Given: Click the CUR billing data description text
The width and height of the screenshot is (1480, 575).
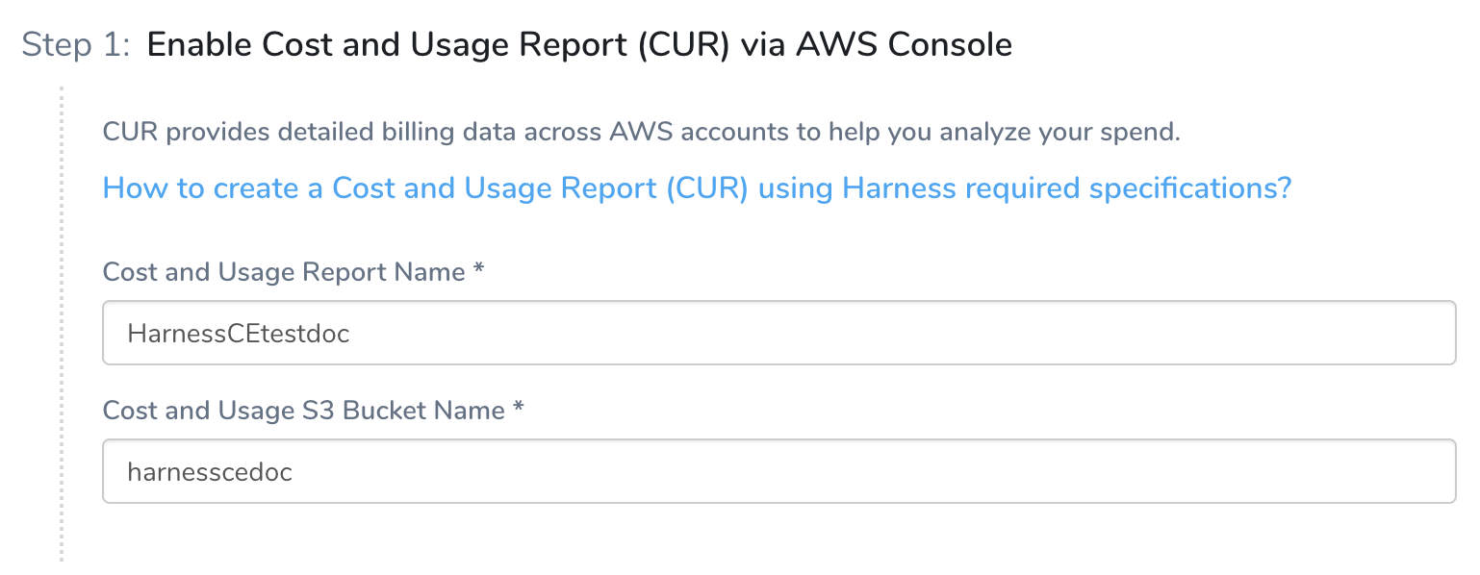Looking at the screenshot, I should point(641,132).
